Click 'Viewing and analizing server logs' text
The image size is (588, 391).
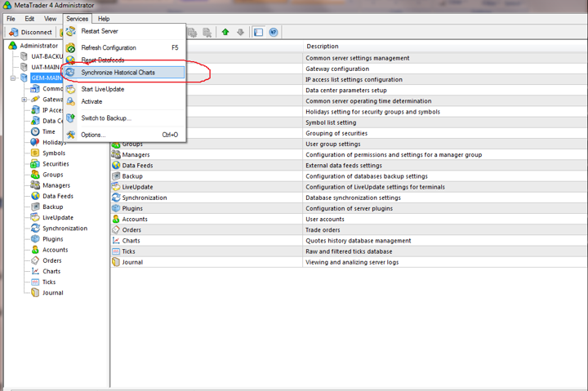tap(352, 262)
